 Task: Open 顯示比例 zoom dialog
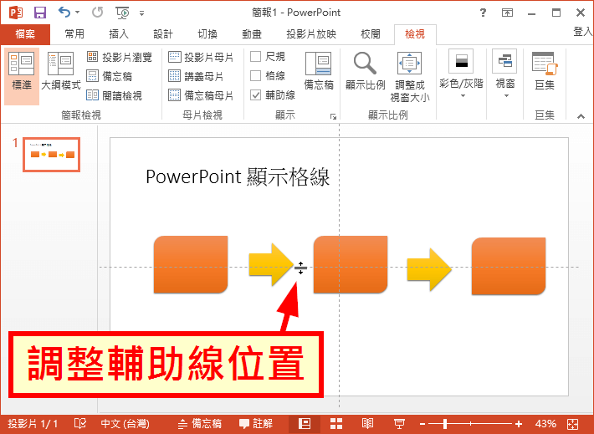click(x=366, y=71)
